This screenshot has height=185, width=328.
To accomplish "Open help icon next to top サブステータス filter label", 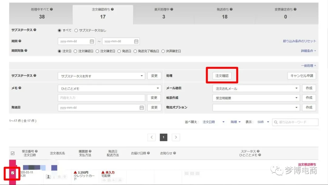I will (x=35, y=30).
